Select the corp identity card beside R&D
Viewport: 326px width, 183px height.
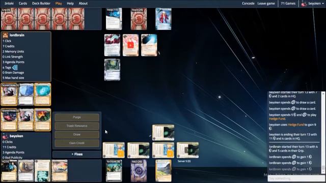[x=164, y=171]
